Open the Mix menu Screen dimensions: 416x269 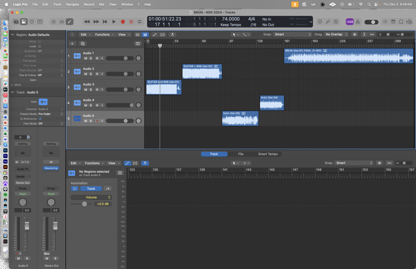tap(102, 4)
